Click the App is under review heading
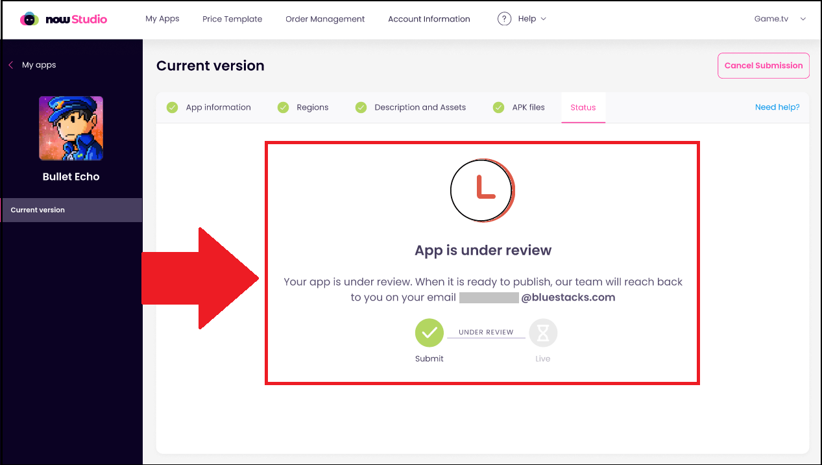 pos(483,250)
